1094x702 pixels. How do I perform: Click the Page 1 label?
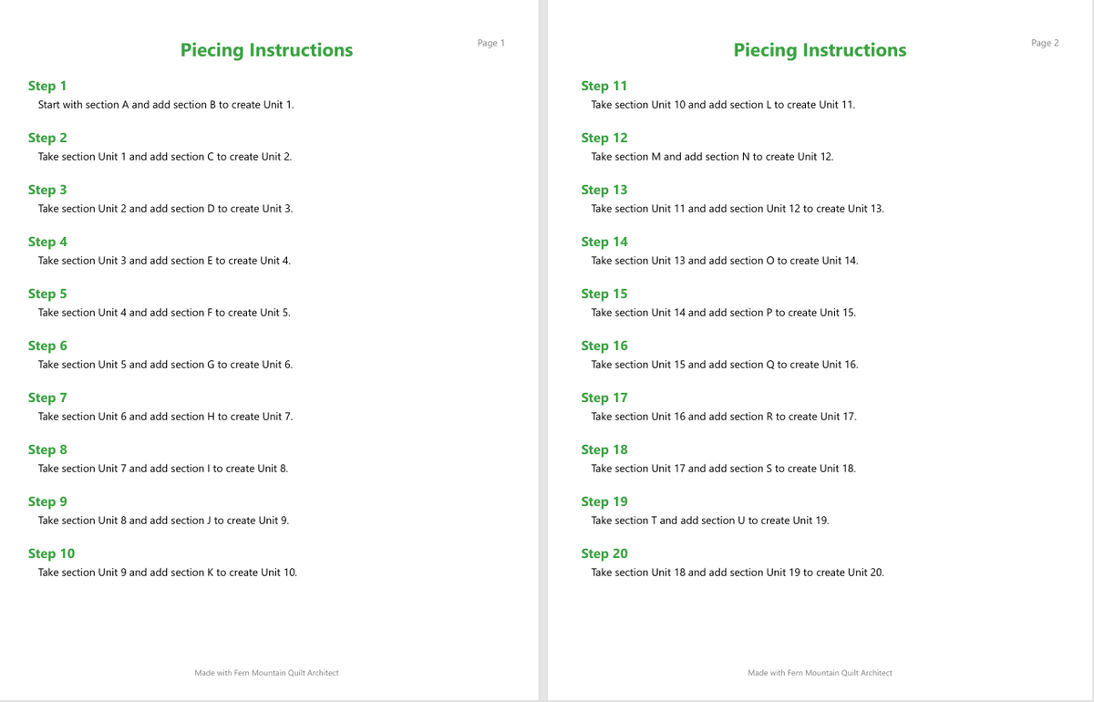click(x=491, y=43)
